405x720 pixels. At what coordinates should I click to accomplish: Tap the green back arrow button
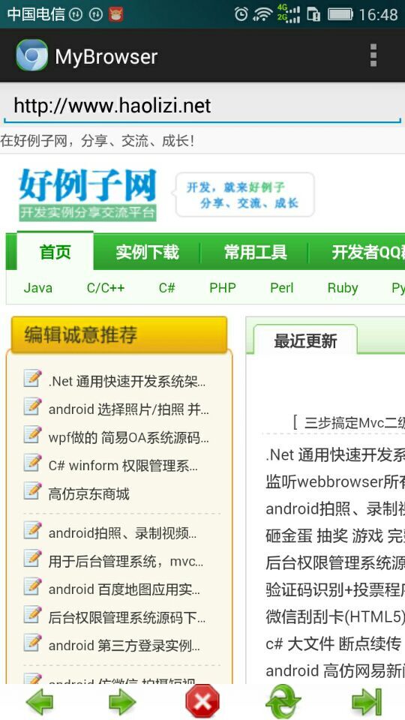40,702
